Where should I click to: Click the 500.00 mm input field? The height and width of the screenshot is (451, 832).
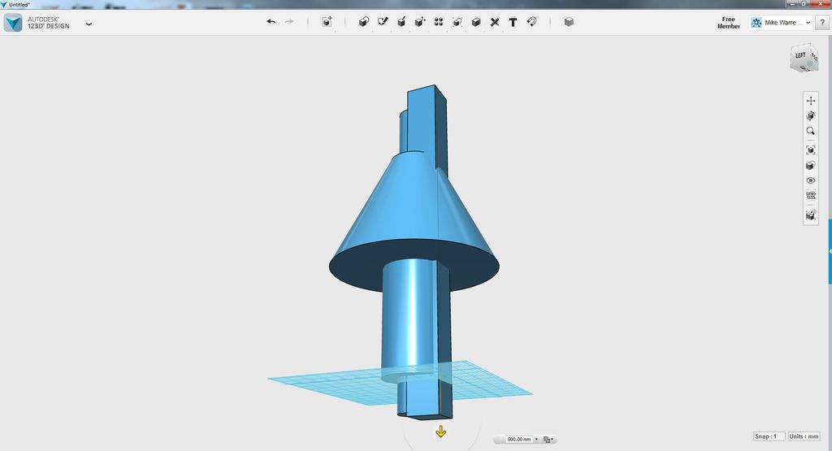click(x=519, y=440)
